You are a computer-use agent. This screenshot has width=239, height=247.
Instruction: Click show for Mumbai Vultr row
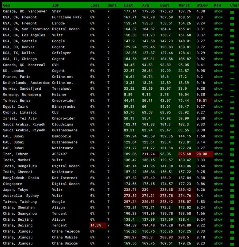point(218,160)
